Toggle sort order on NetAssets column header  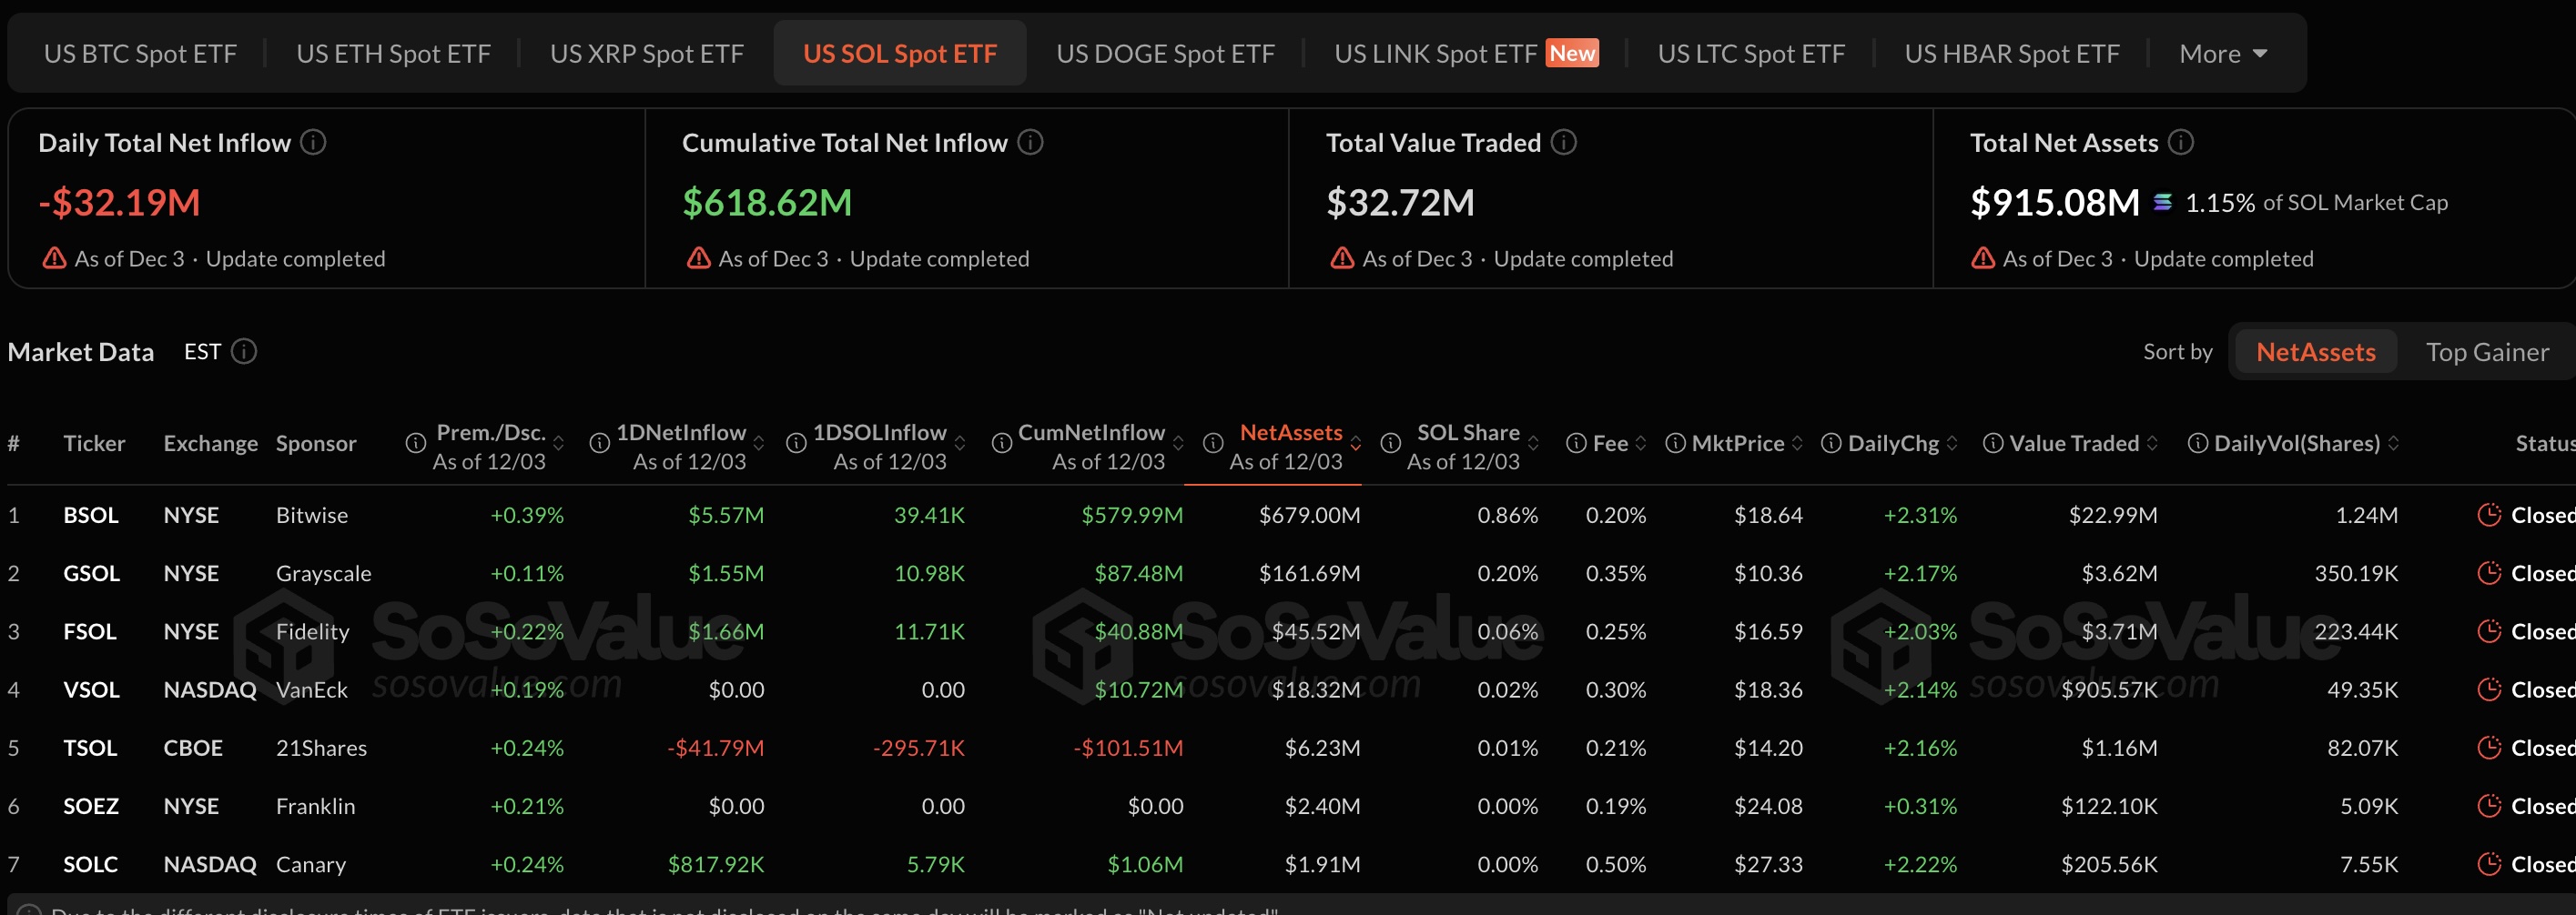pyautogui.click(x=1356, y=444)
